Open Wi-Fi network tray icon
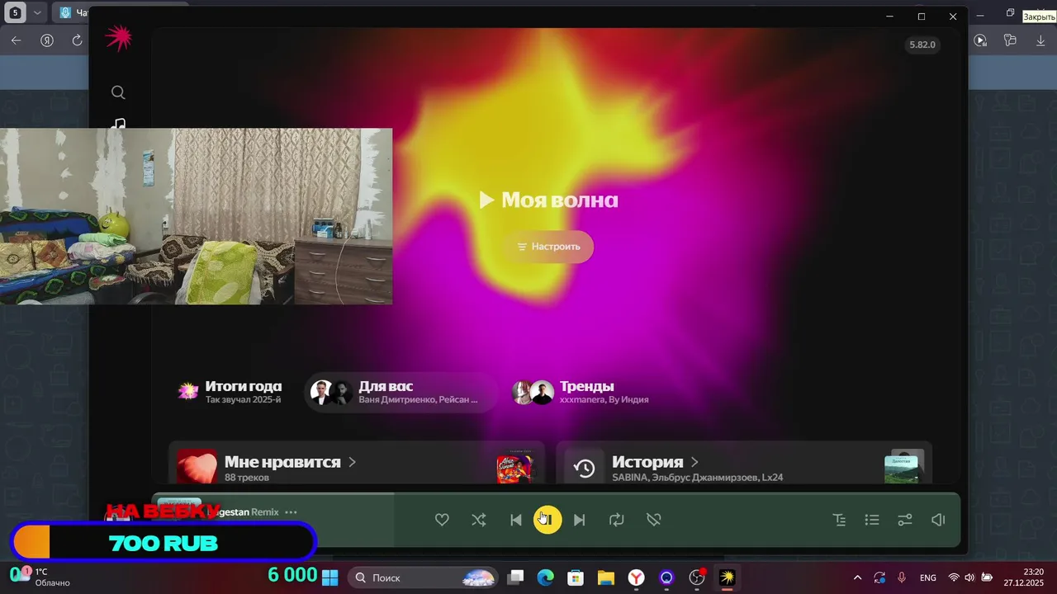Image resolution: width=1057 pixels, height=594 pixels. tap(954, 577)
